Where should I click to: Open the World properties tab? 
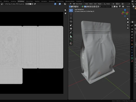(132, 41)
